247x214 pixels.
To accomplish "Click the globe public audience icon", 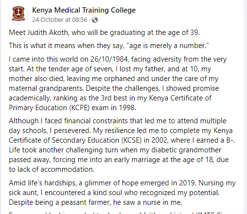I will (x=95, y=20).
